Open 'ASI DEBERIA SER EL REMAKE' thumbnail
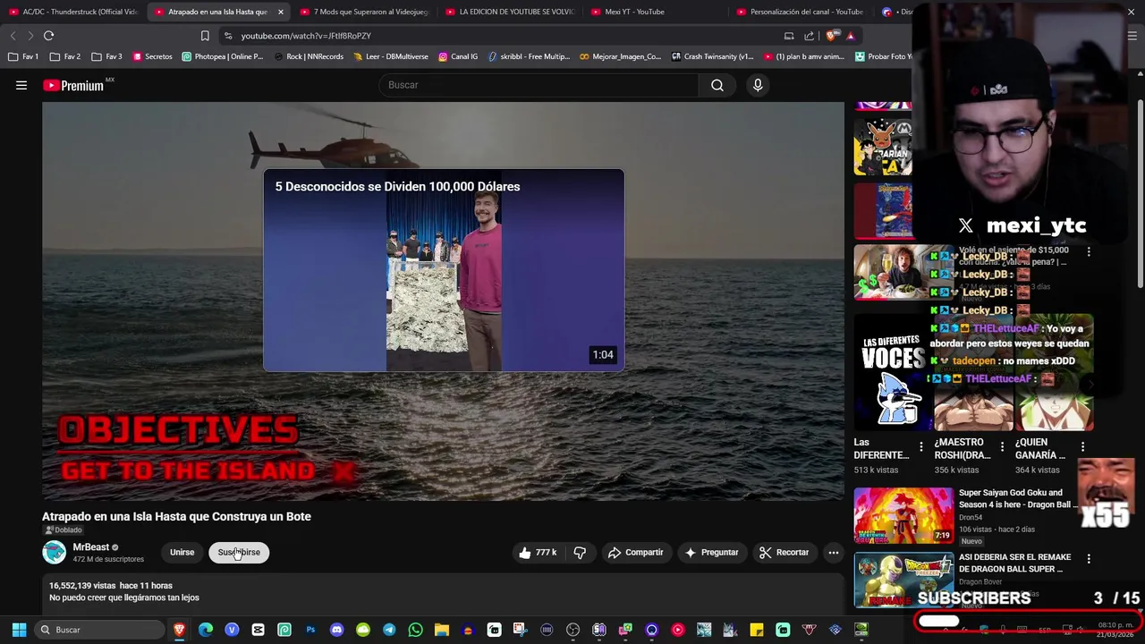This screenshot has height=644, width=1145. pyautogui.click(x=903, y=580)
